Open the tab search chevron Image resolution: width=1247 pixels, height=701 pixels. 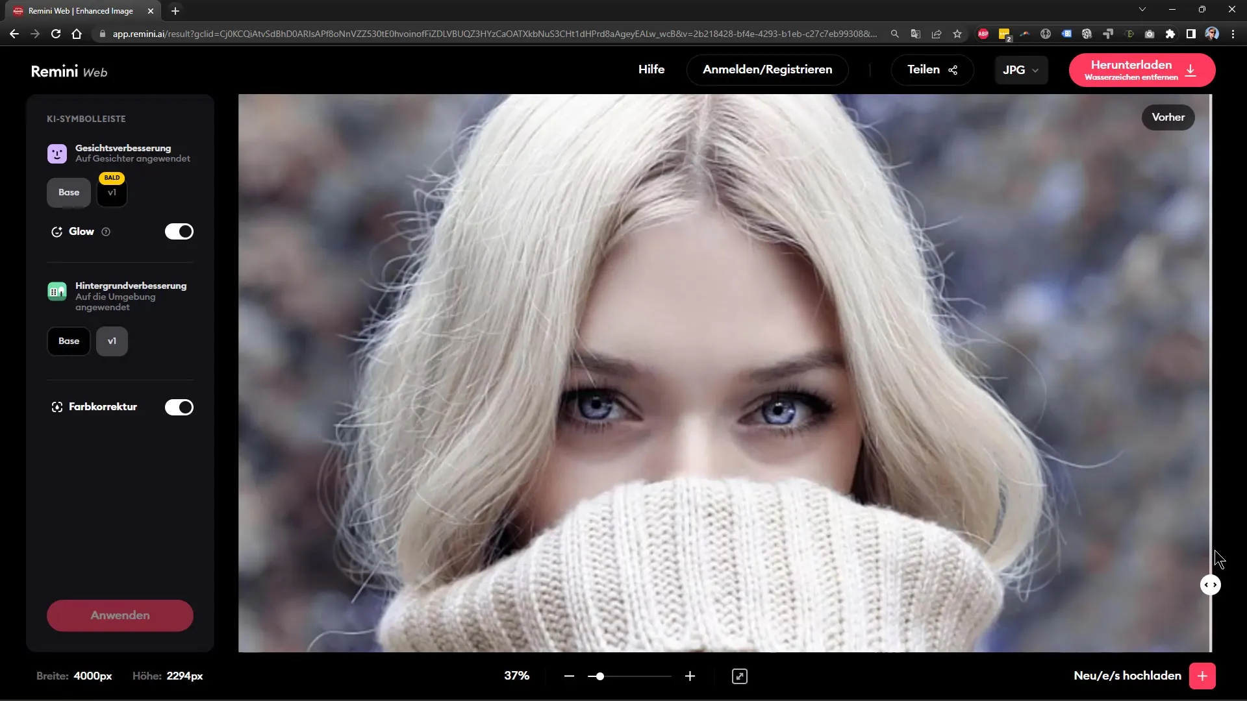pos(1142,10)
